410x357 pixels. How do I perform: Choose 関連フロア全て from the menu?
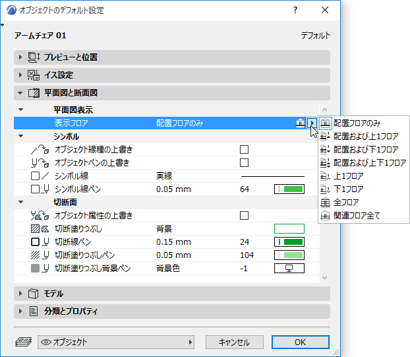(x=364, y=216)
